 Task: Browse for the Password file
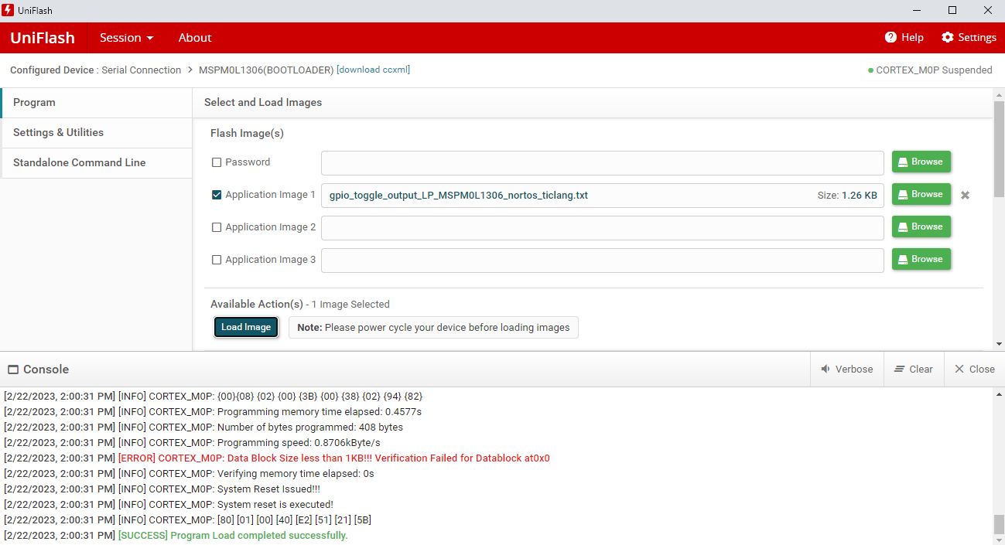point(921,162)
